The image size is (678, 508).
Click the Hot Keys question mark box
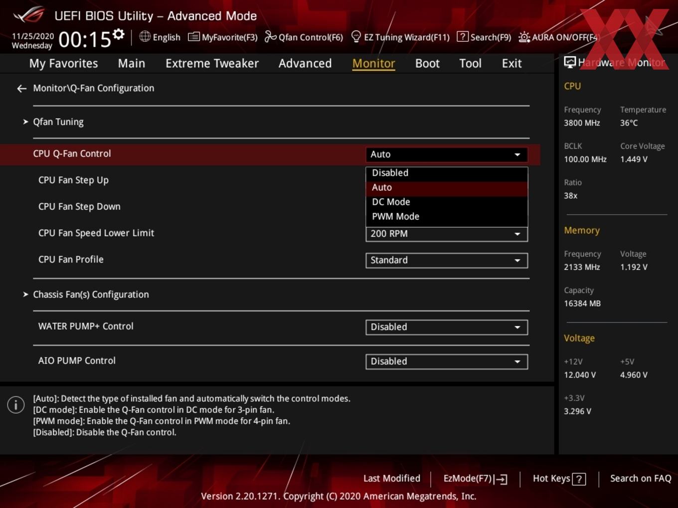579,479
